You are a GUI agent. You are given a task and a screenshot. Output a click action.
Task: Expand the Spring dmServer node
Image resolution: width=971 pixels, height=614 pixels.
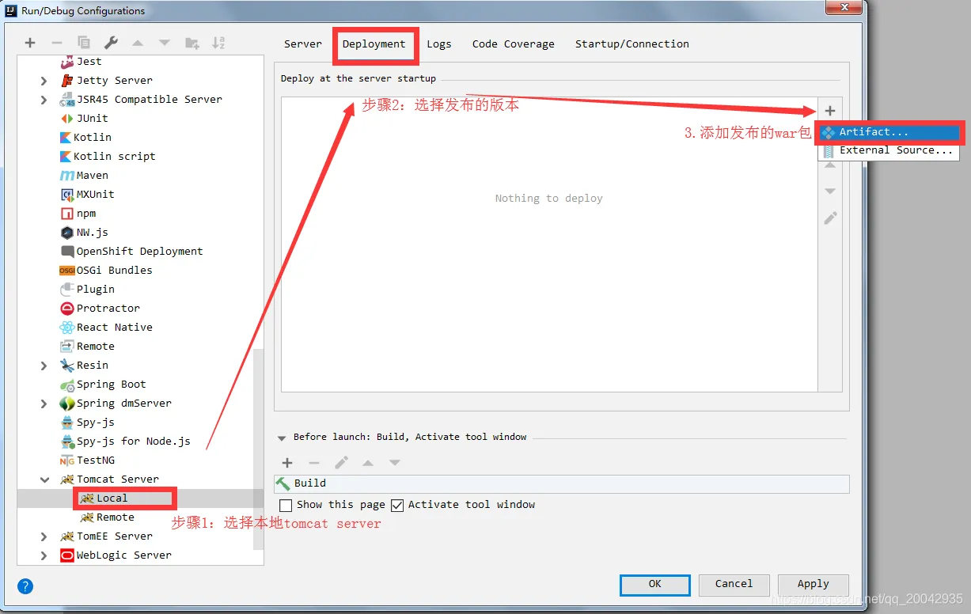[x=44, y=403]
